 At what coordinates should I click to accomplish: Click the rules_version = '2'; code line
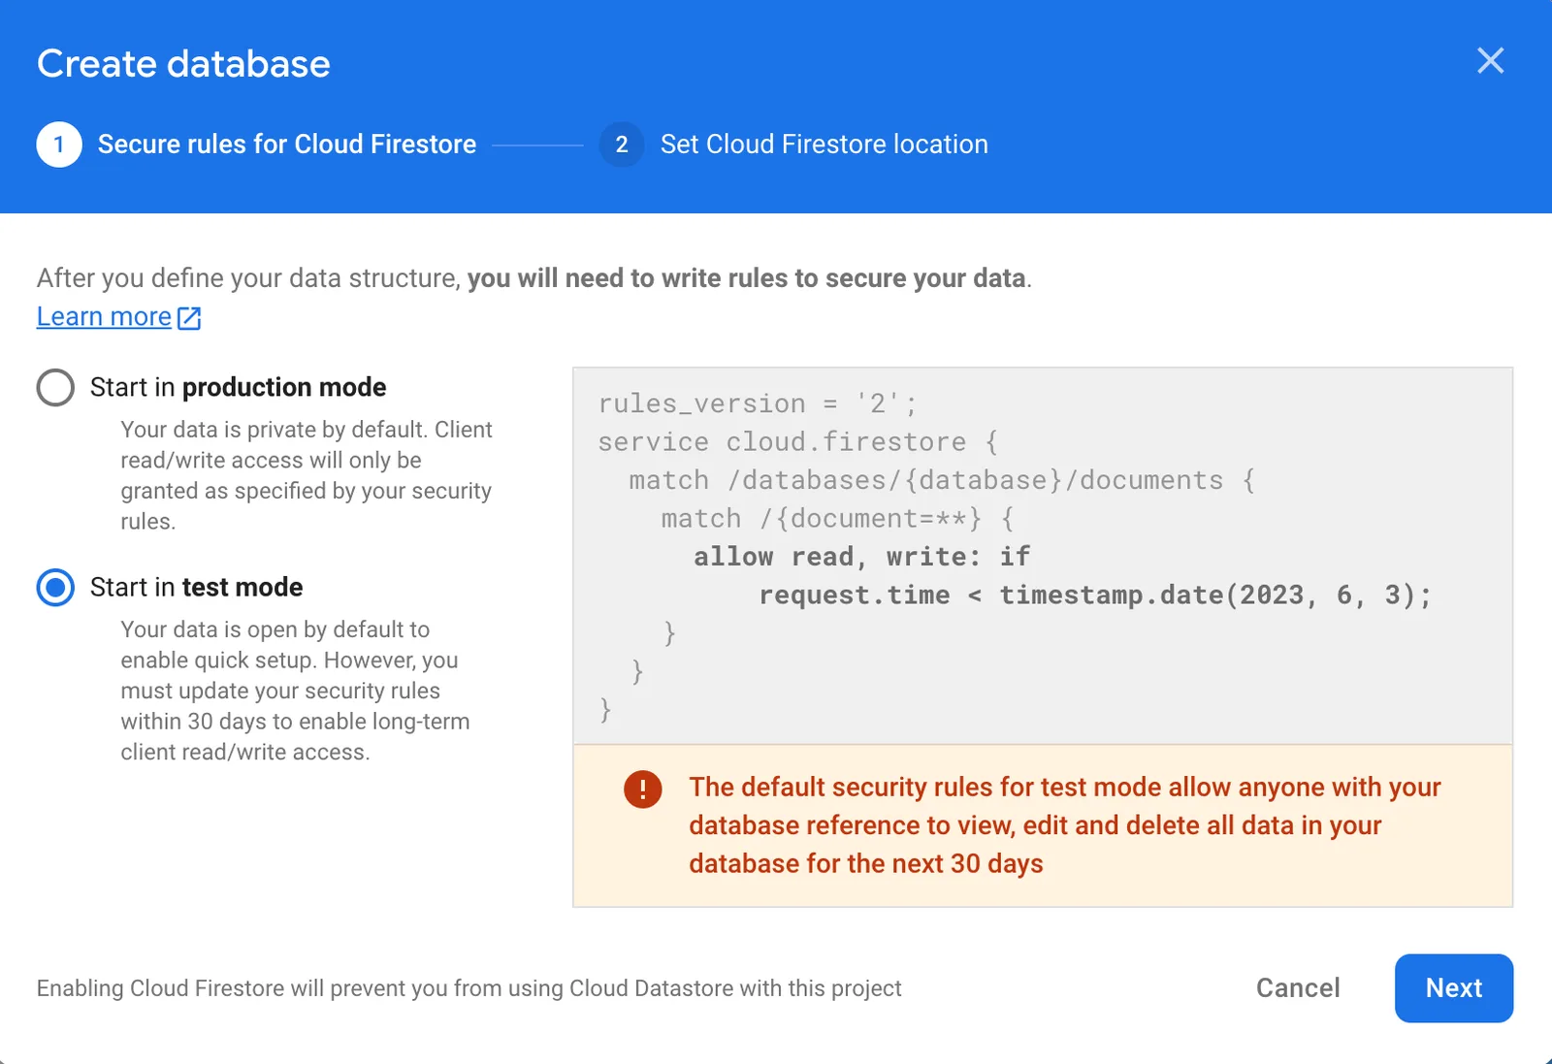tap(758, 403)
